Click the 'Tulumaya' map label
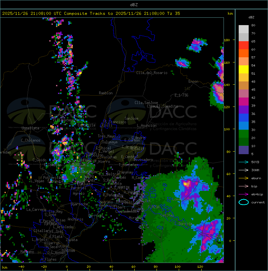The height and width of the screenshot is (271, 268). (110, 142)
